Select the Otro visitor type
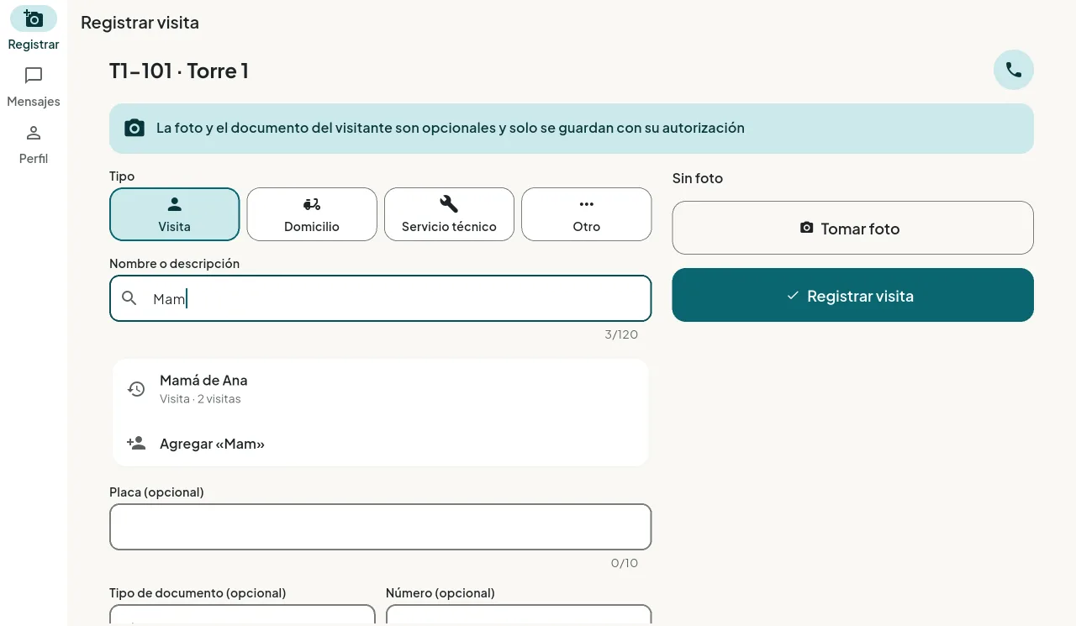This screenshot has width=1076, height=626. 587,214
